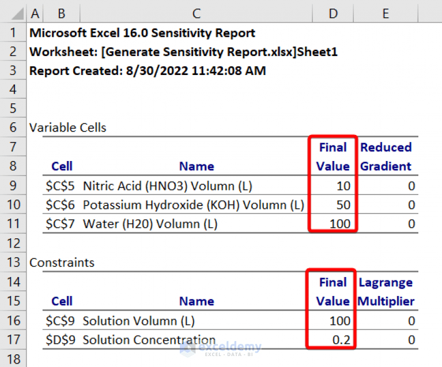Click 'Name' header in Constraints table
The height and width of the screenshot is (367, 442).
(x=197, y=301)
